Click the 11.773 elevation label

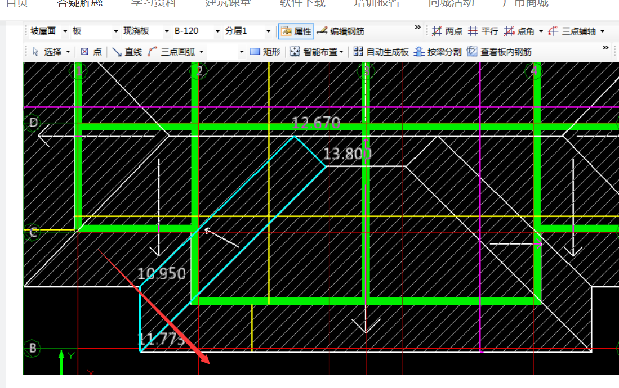pos(161,339)
